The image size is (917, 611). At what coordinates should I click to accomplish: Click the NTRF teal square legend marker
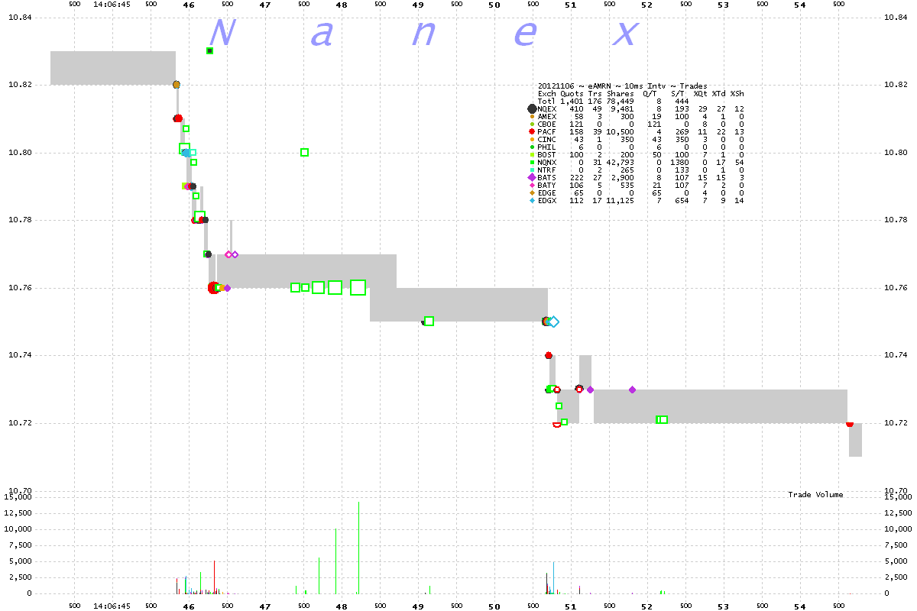[x=532, y=170]
